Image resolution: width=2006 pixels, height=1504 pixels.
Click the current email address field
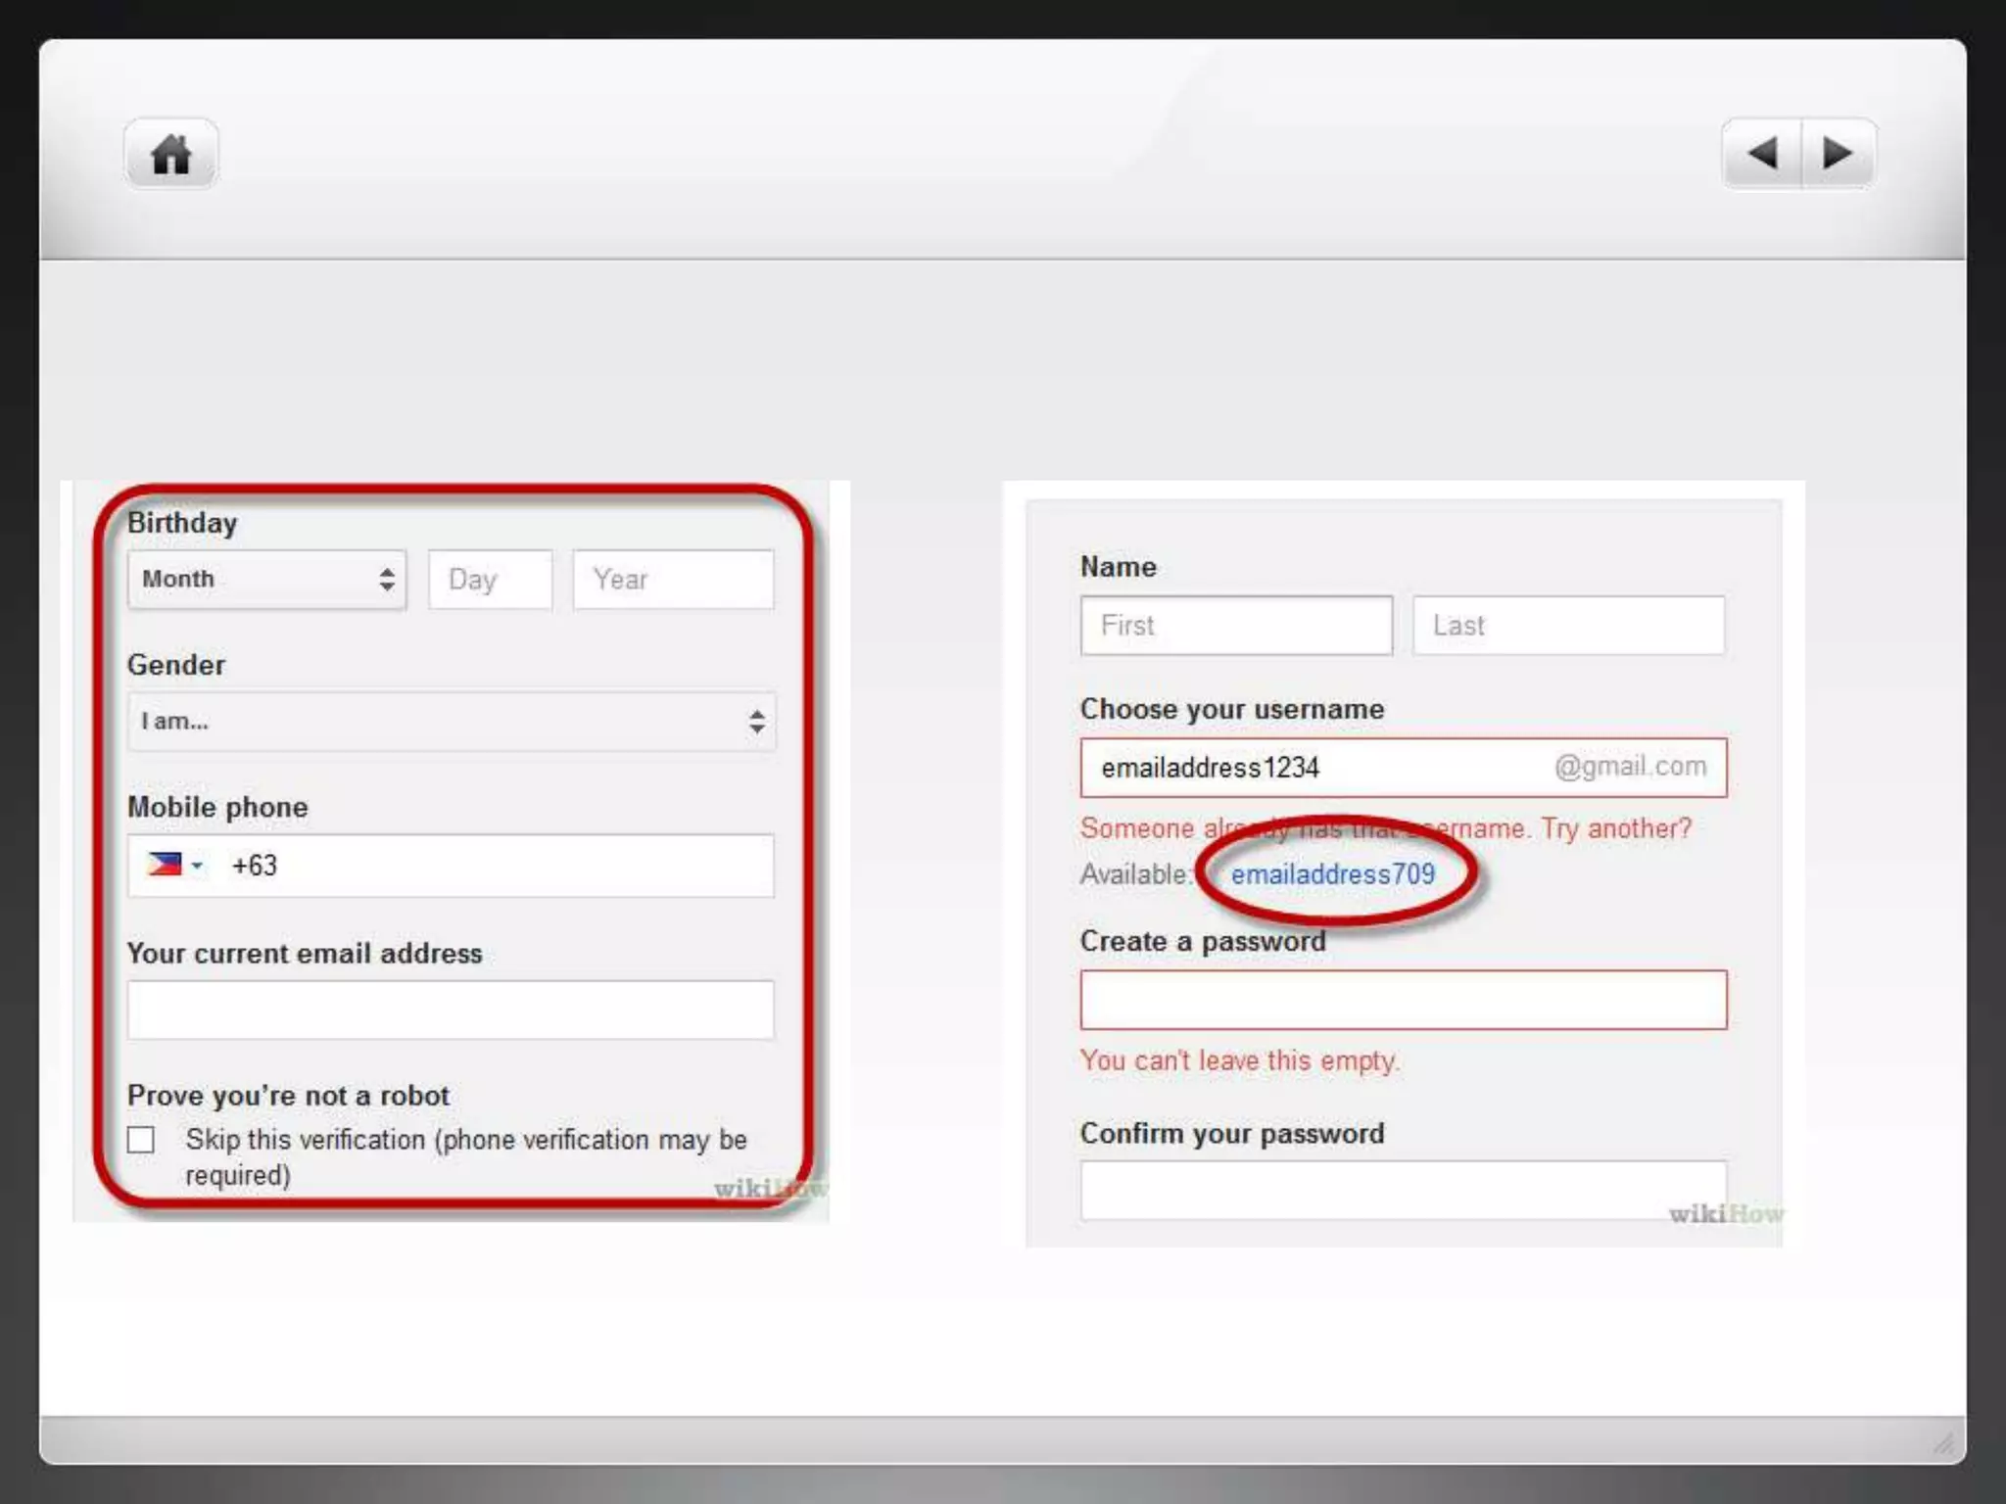pyautogui.click(x=452, y=1010)
